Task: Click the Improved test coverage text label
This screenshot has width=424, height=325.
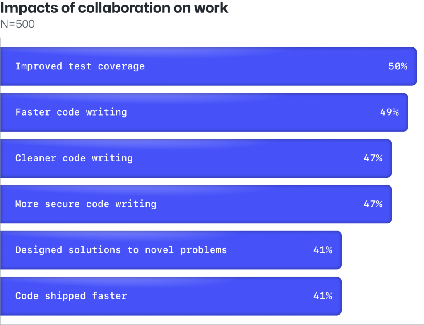Action: pos(80,66)
